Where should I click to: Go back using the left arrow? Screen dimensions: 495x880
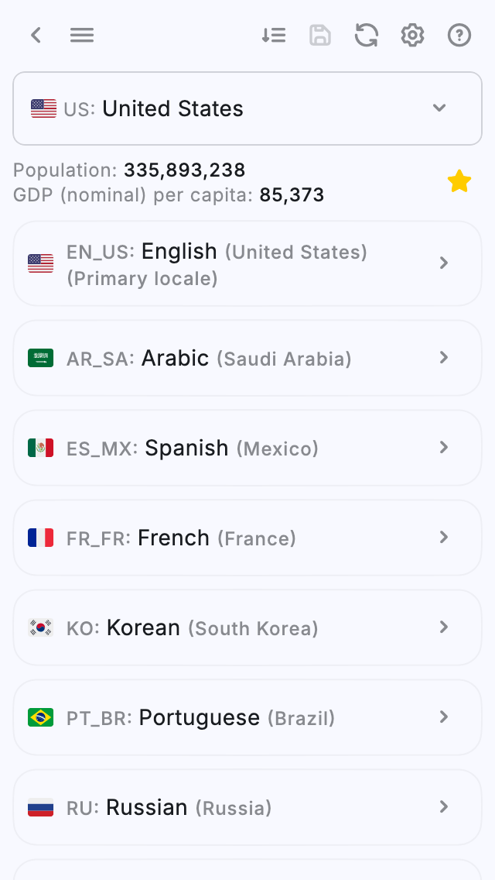coord(36,35)
